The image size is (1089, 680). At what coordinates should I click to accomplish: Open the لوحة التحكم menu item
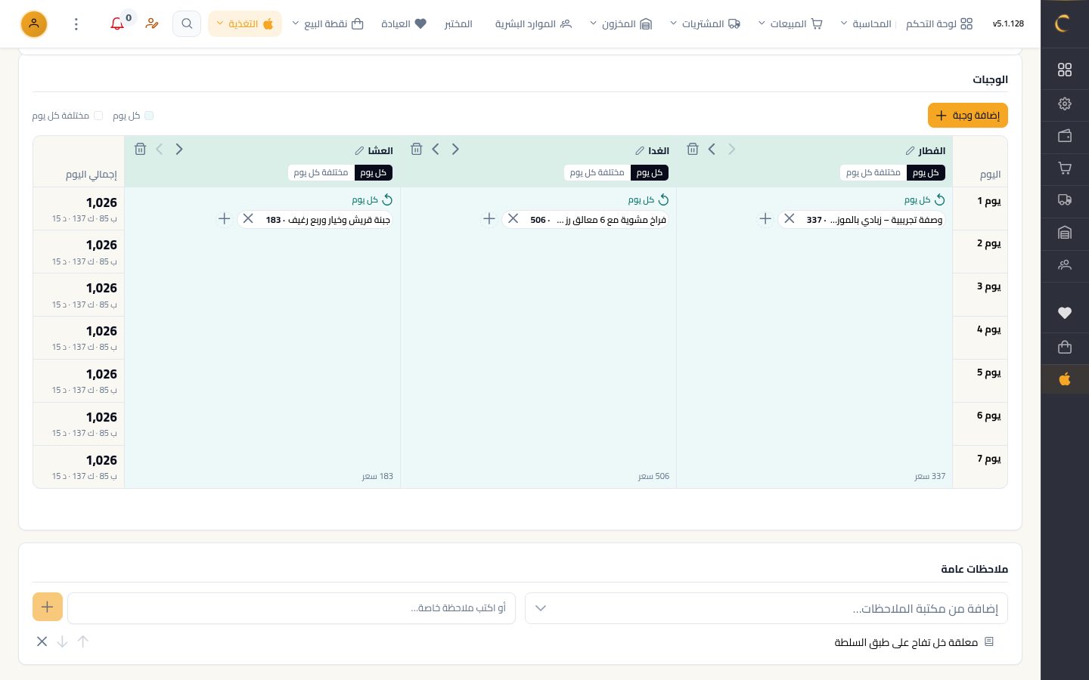click(x=939, y=24)
